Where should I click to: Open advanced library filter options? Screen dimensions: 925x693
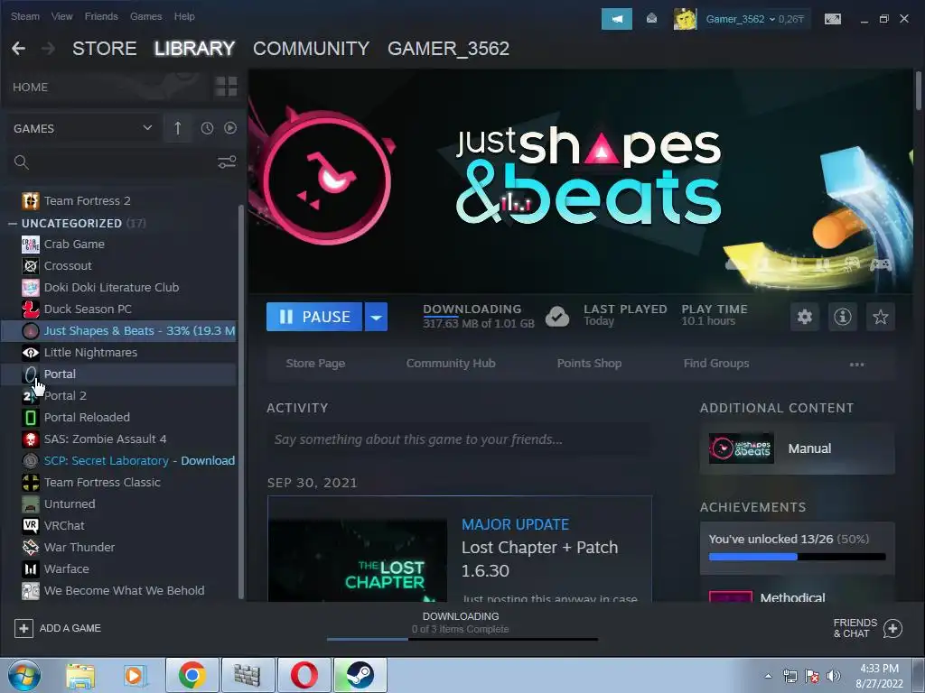click(x=227, y=162)
